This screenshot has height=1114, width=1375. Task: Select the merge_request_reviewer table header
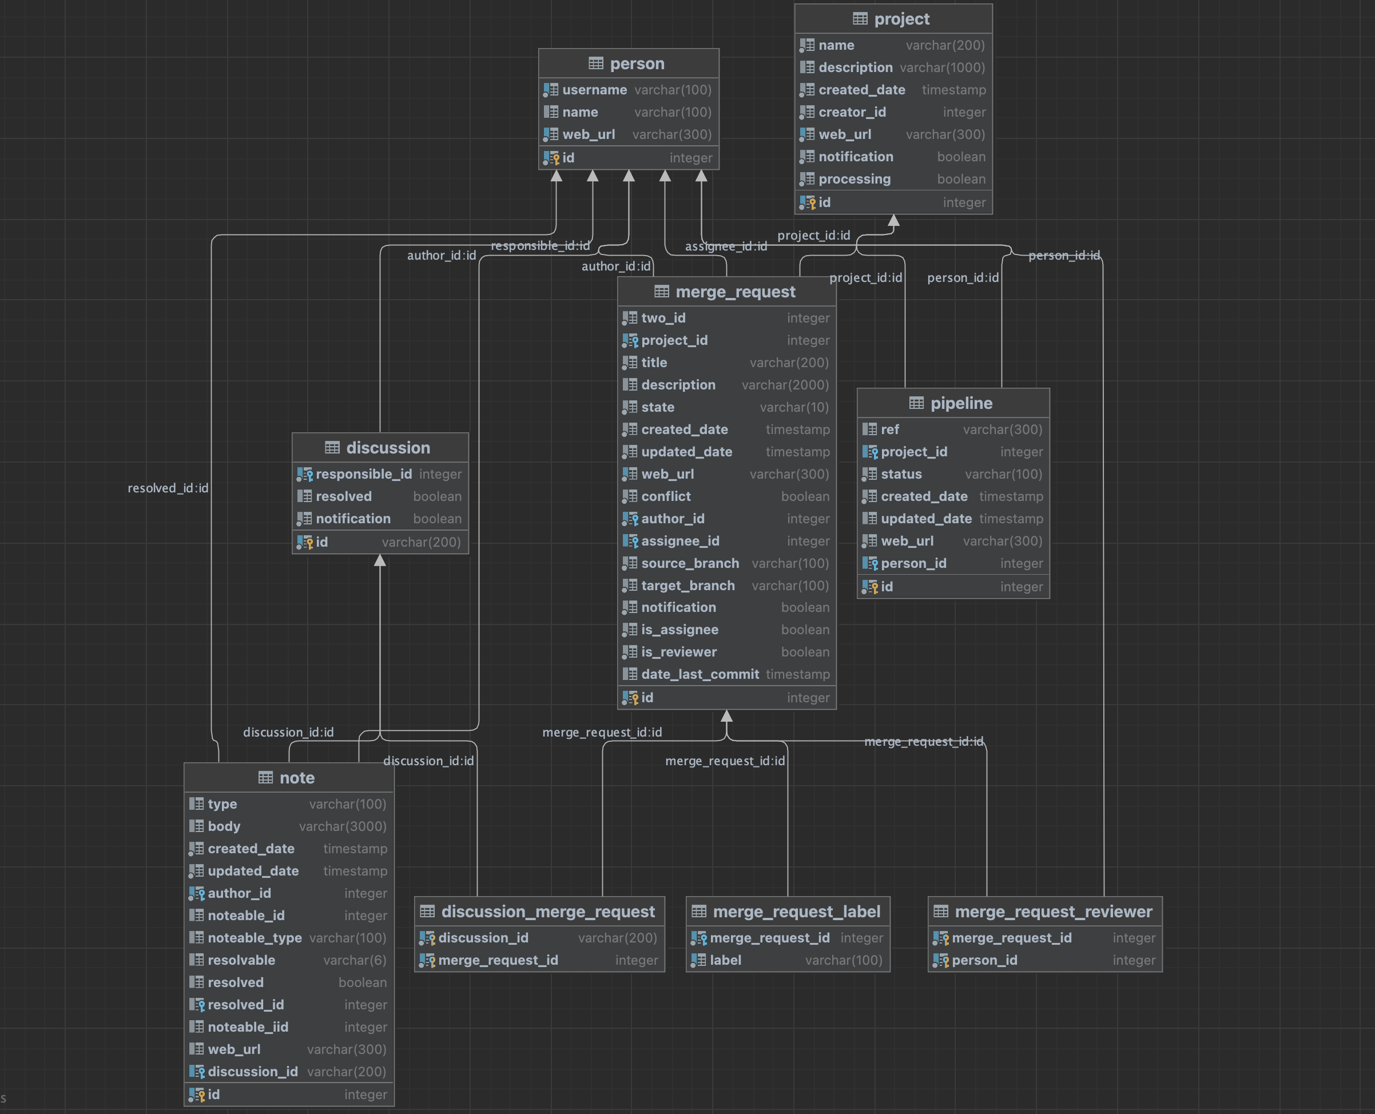[x=1045, y=911]
